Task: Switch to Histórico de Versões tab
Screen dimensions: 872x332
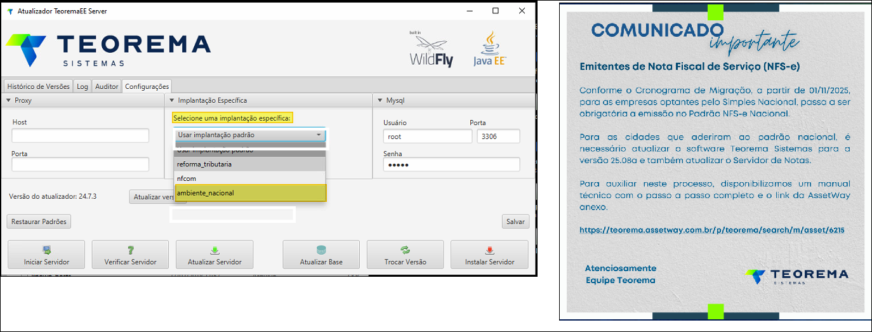Action: click(x=39, y=86)
